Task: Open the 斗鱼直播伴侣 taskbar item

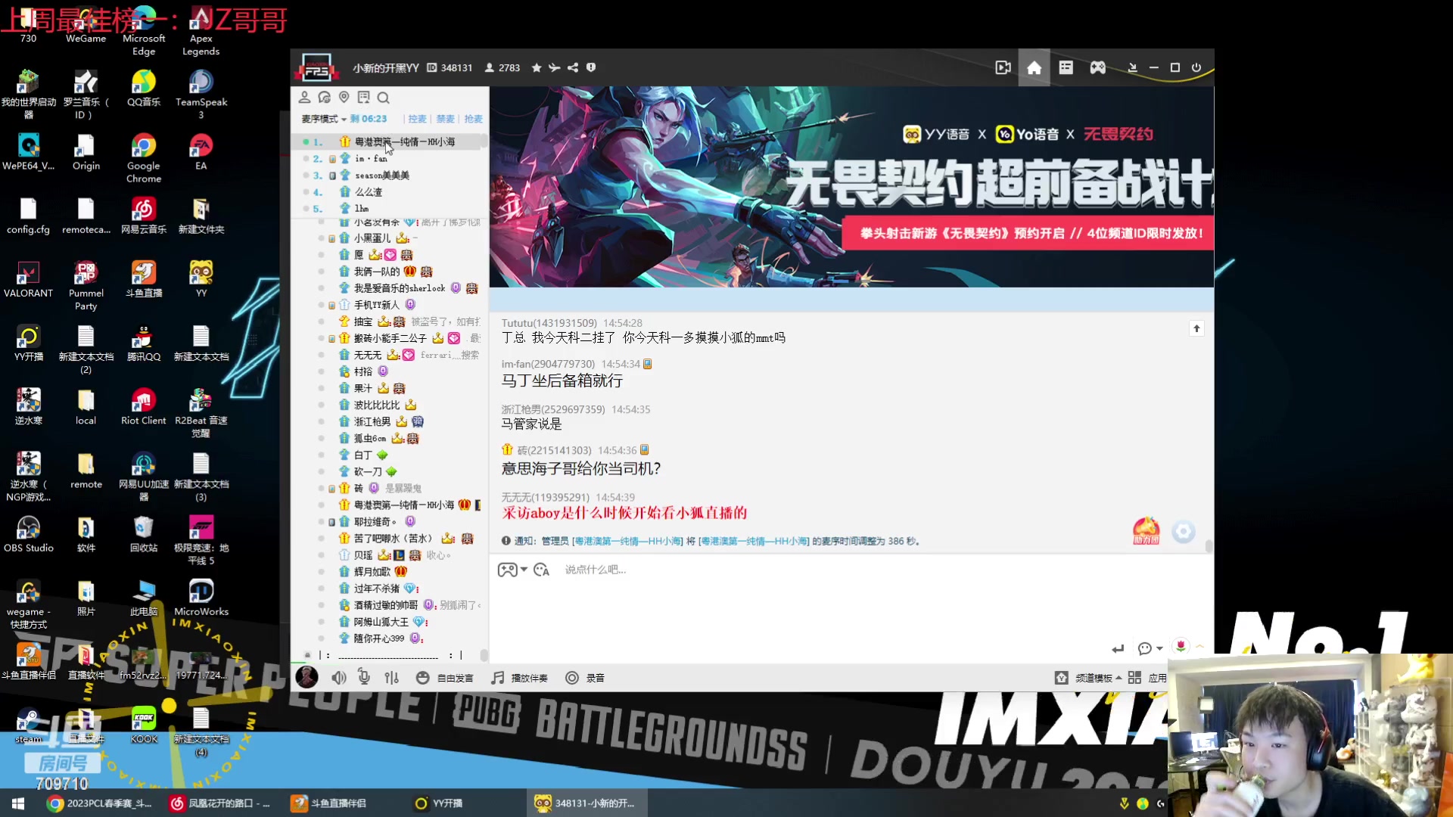Action: (x=331, y=803)
